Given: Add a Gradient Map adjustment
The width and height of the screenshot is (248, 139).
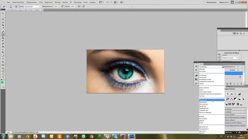Looking at the screenshot, I should tap(237, 104).
